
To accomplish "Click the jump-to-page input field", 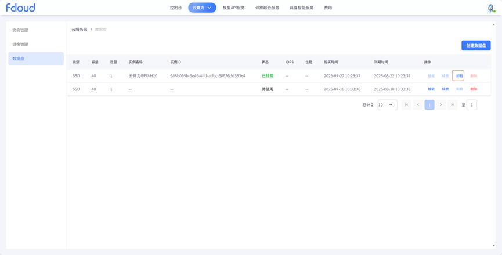I will (472, 105).
